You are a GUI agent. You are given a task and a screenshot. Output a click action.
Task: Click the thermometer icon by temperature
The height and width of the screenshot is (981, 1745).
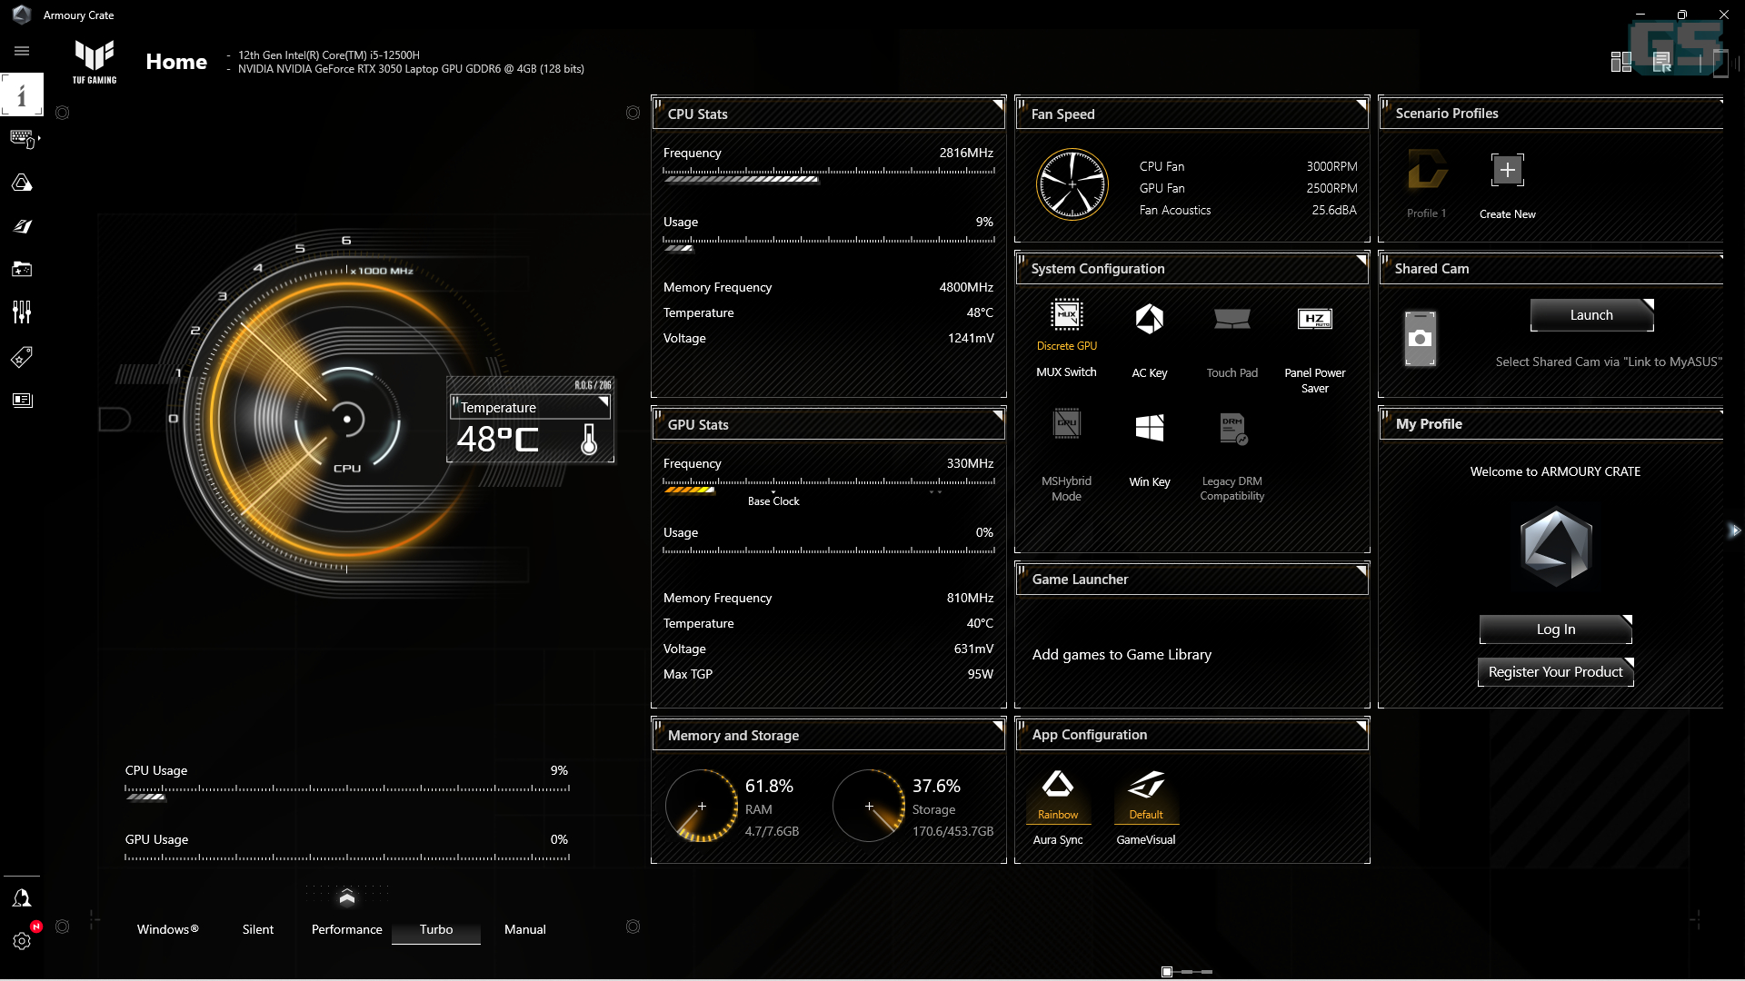[x=589, y=440]
